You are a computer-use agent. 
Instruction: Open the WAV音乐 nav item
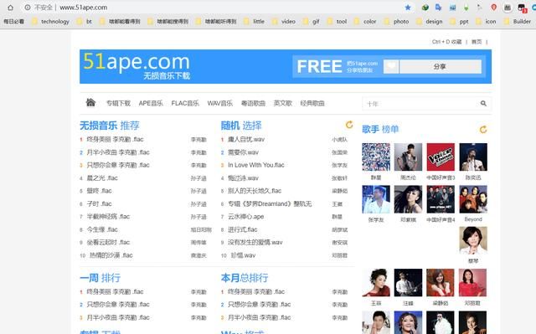pos(219,103)
